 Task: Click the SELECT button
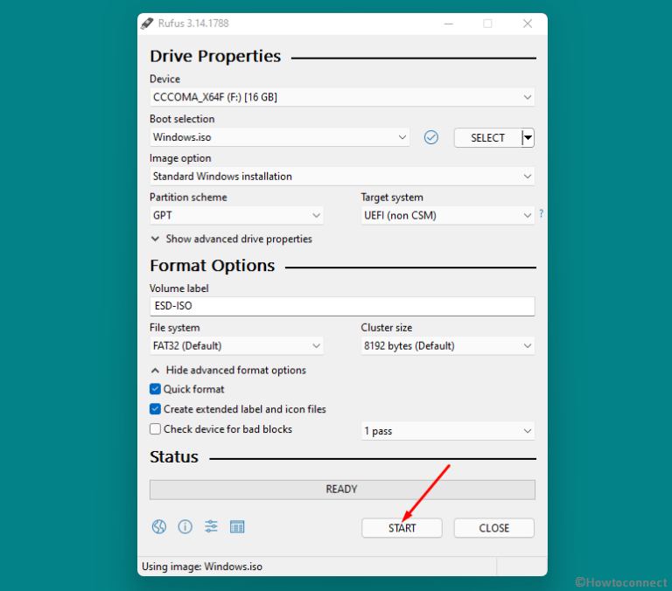pos(487,138)
